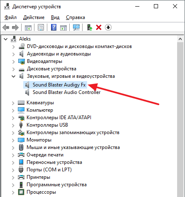The width and height of the screenshot is (185, 197).
Task: Click the circled down-arrow disable device icon
Action: (108, 27)
